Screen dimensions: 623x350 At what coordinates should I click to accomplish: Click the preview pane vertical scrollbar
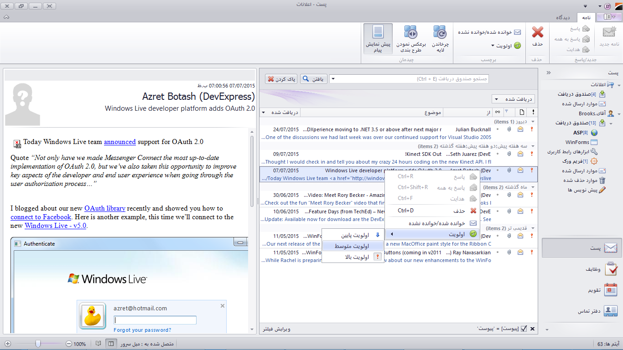252,230
